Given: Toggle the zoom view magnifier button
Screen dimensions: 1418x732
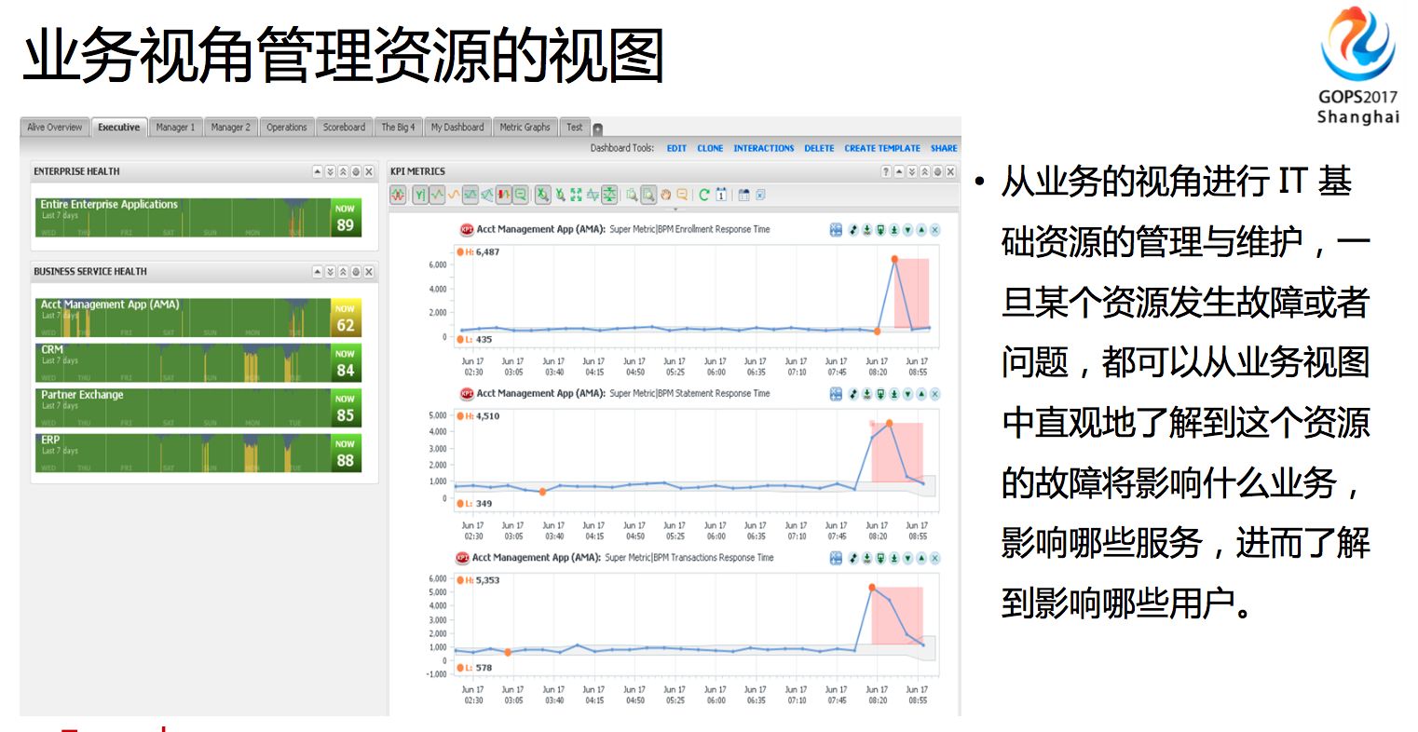Looking at the screenshot, I should [648, 195].
